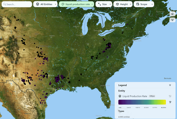Click the Scope calendar icon
This screenshot has height=119, width=177.
click(138, 4)
